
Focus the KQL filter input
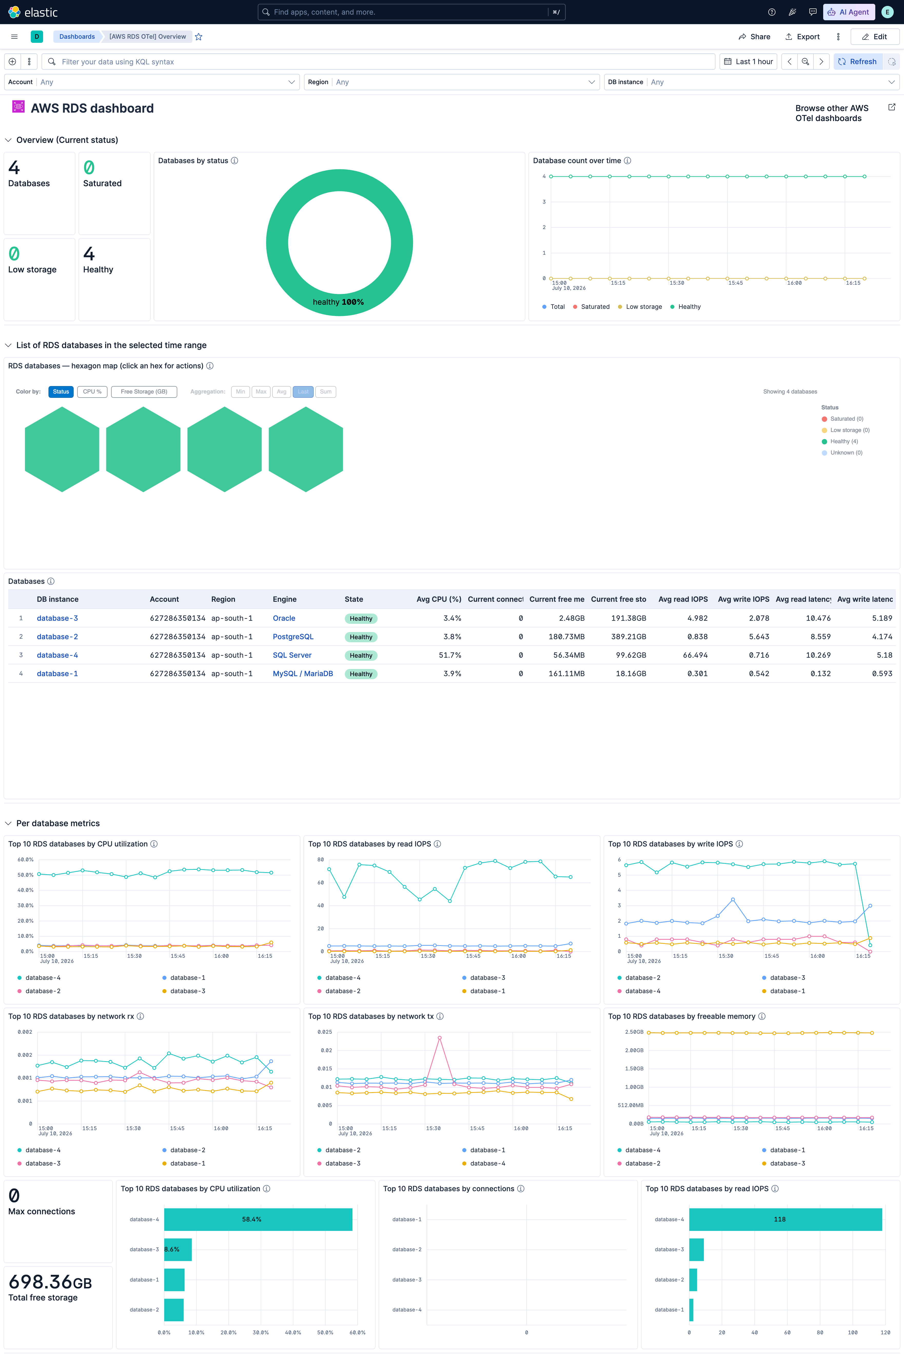(378, 62)
